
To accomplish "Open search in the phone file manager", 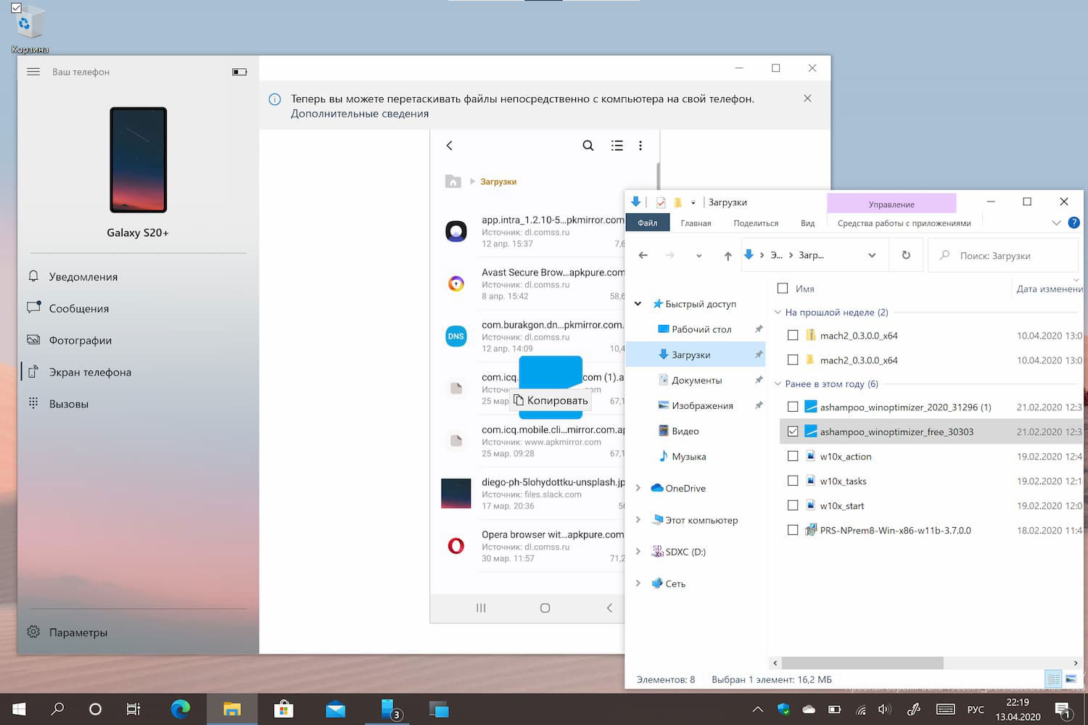I will (x=588, y=146).
